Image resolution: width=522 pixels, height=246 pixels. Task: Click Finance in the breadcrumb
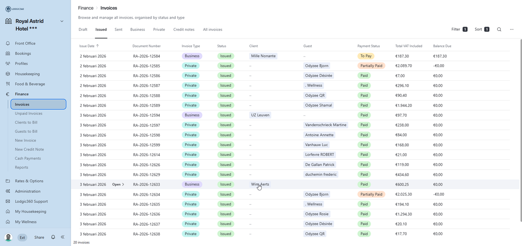click(x=86, y=8)
